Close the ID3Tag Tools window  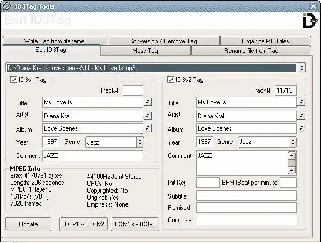point(313,6)
